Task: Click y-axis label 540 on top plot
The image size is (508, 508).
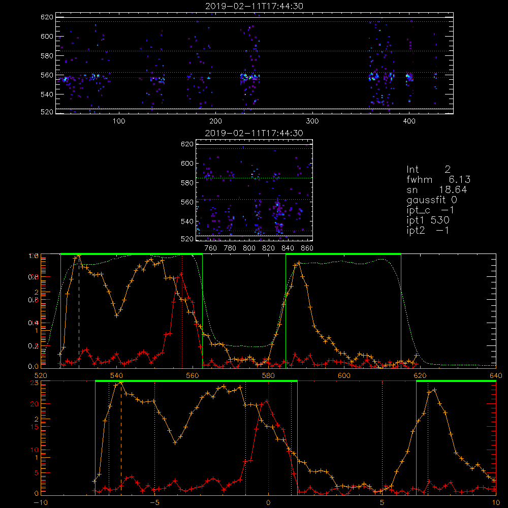Action: 47,94
